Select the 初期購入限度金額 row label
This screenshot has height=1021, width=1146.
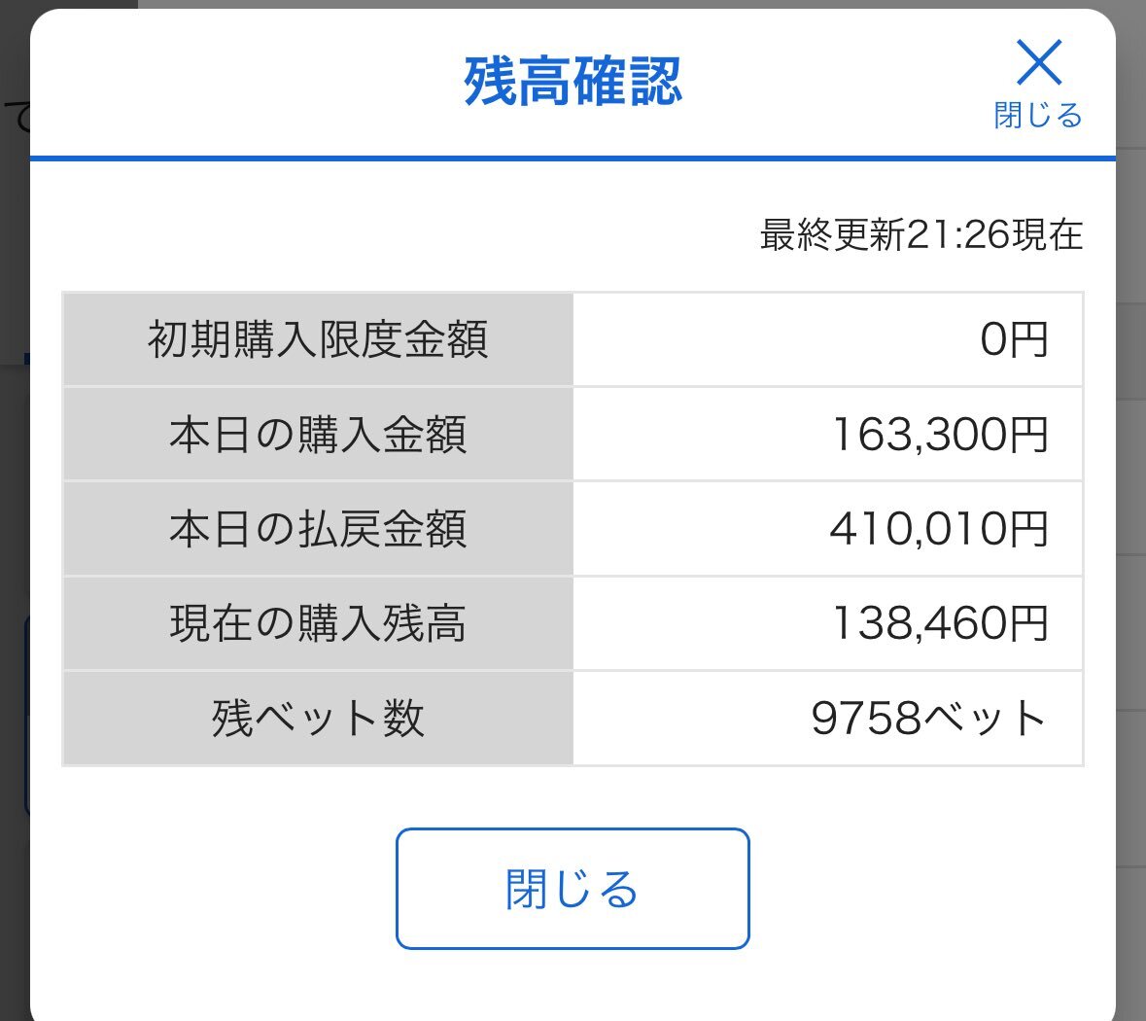[318, 339]
